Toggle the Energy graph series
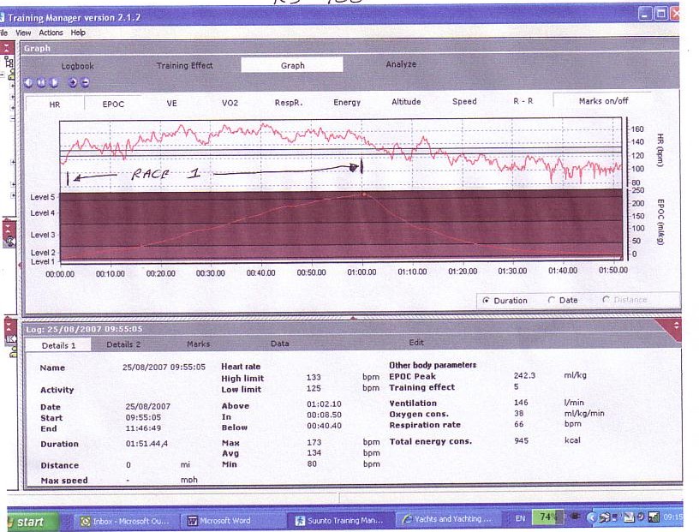Screen dimensions: 699x532 tap(347, 102)
